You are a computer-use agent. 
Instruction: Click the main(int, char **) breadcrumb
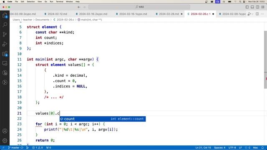click(x=90, y=20)
